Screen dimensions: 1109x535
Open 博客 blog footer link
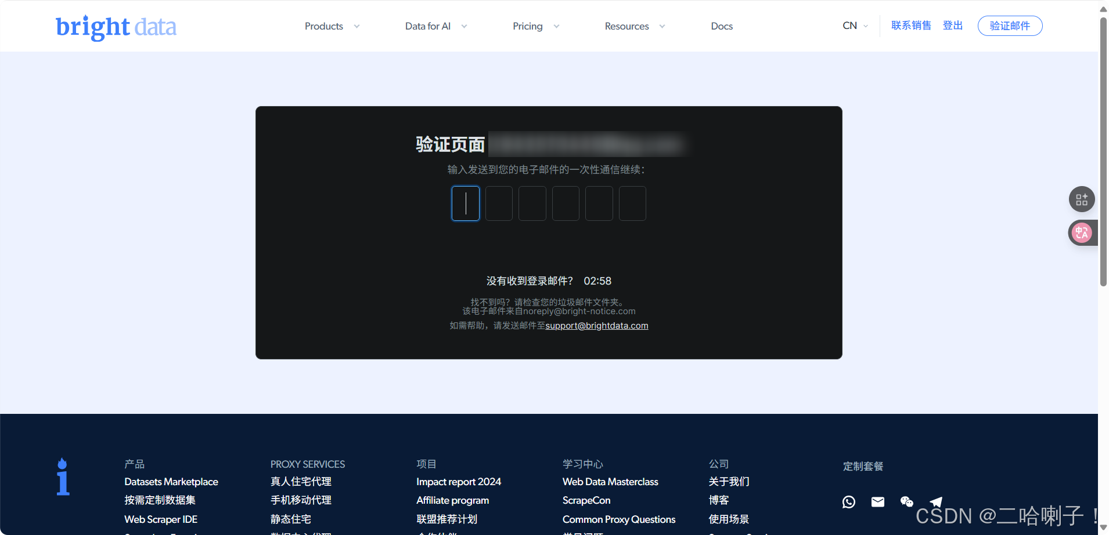coord(719,500)
